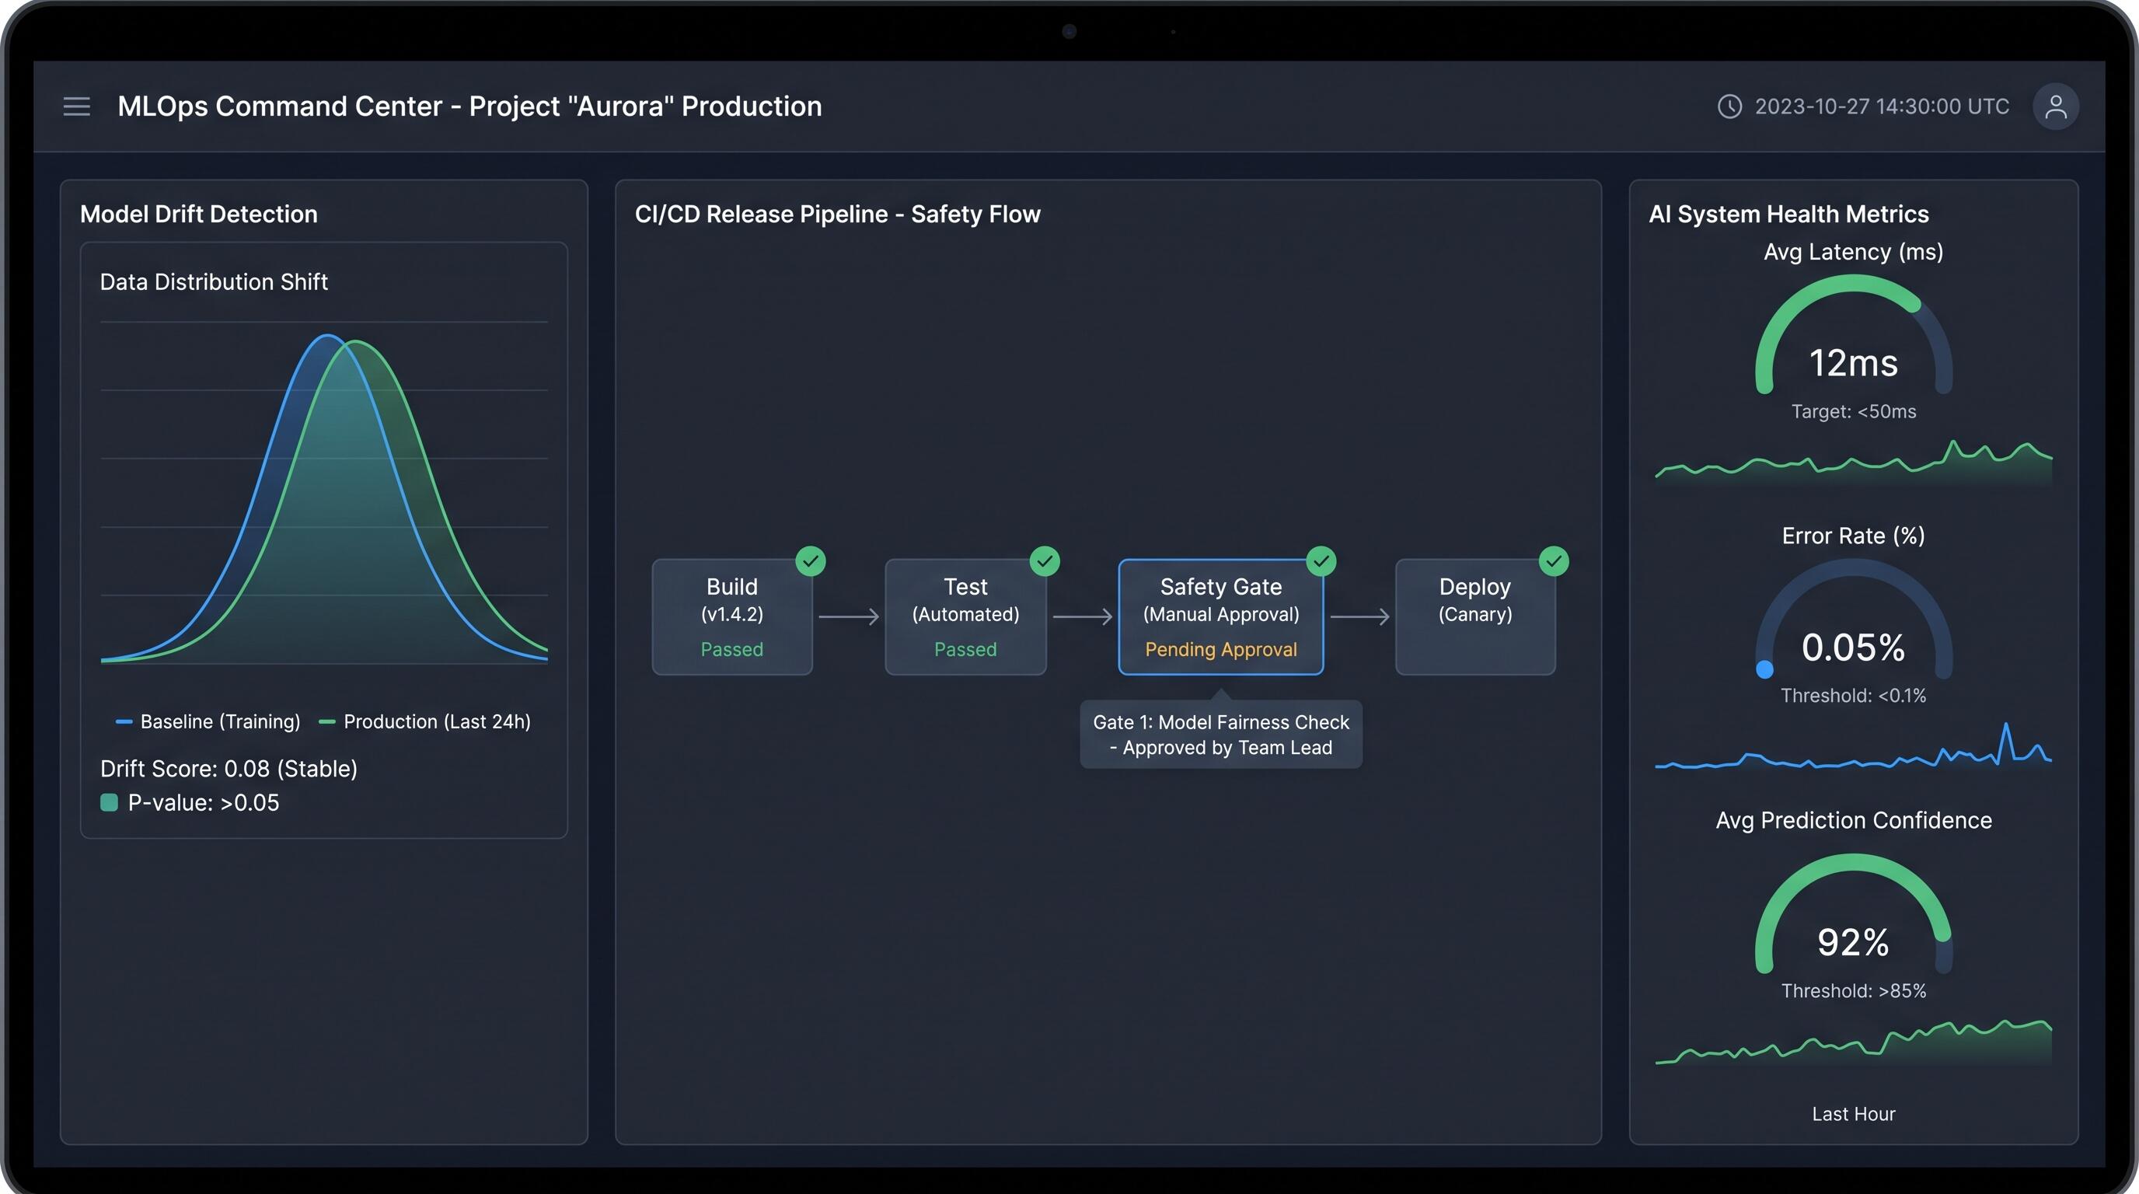The width and height of the screenshot is (2139, 1194).
Task: Open the Safety Gate (Manual Approval) stage
Action: coord(1220,617)
